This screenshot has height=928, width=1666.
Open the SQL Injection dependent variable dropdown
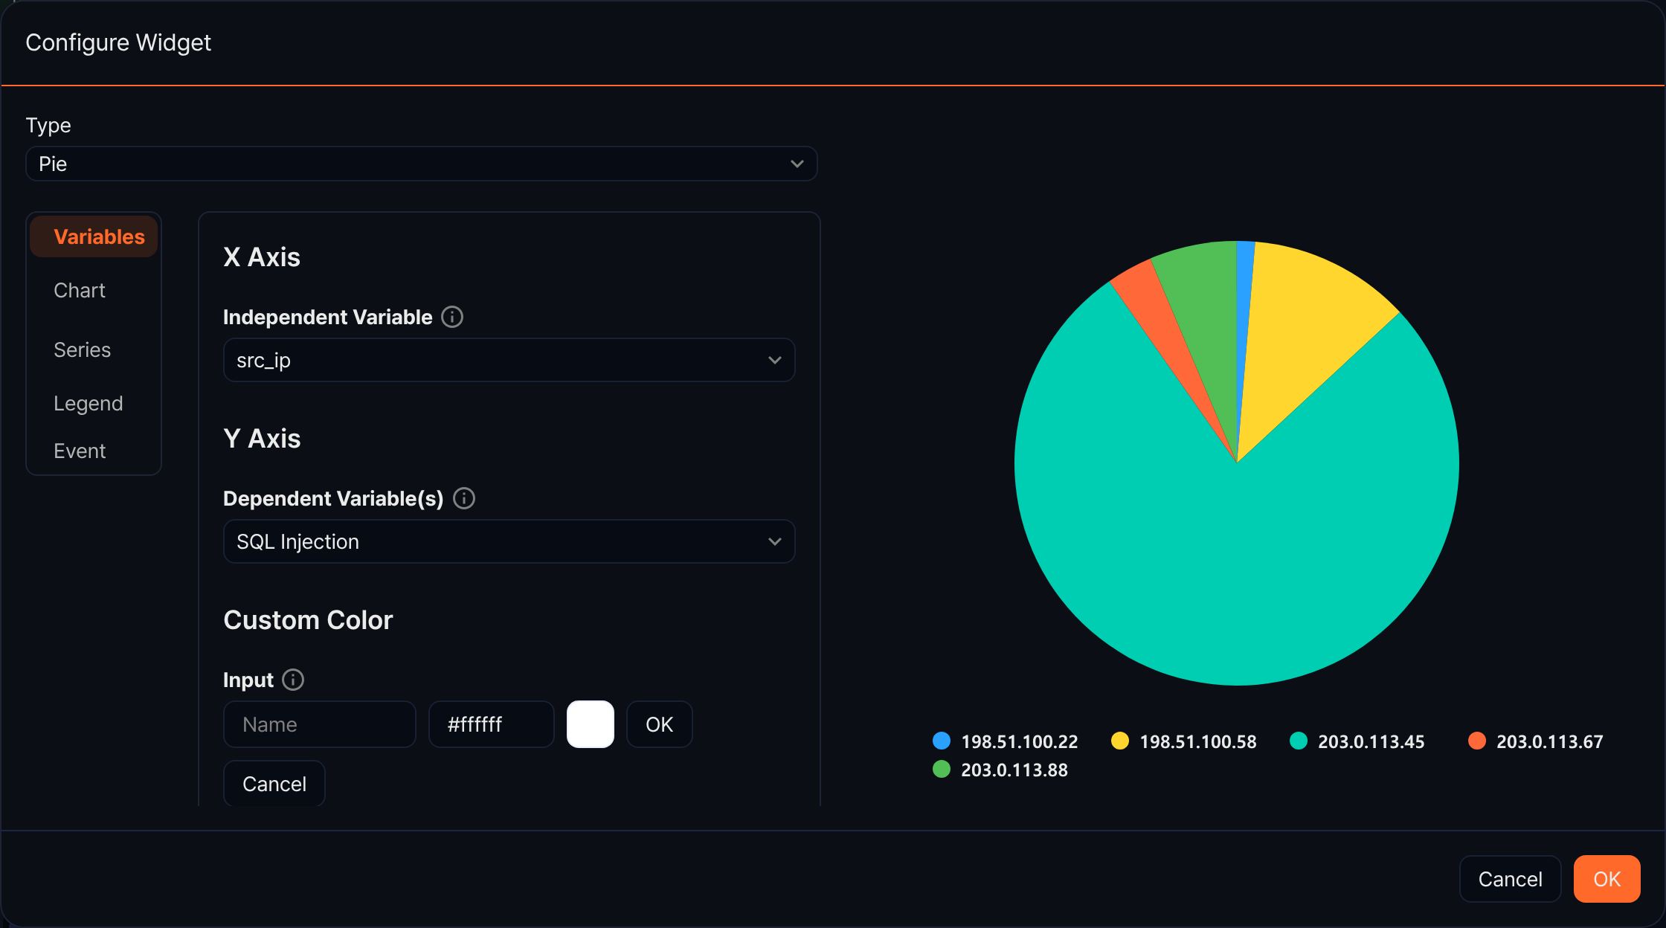(509, 541)
